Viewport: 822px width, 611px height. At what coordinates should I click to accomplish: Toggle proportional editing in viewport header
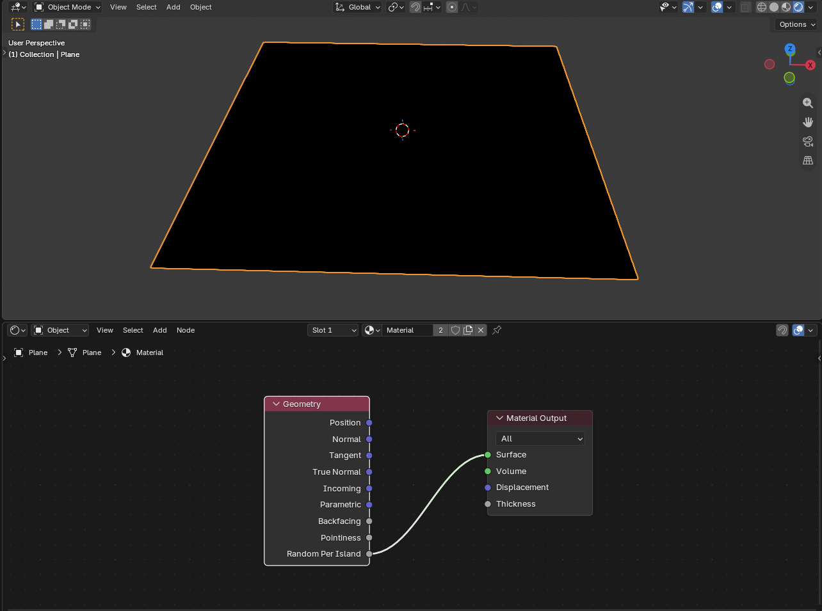point(452,7)
